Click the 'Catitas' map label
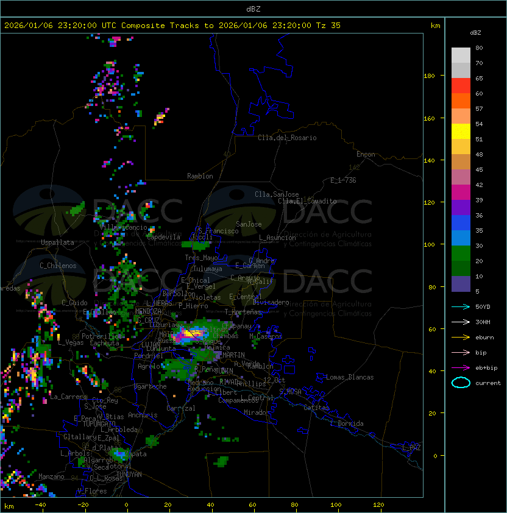The image size is (507, 513). [x=316, y=408]
